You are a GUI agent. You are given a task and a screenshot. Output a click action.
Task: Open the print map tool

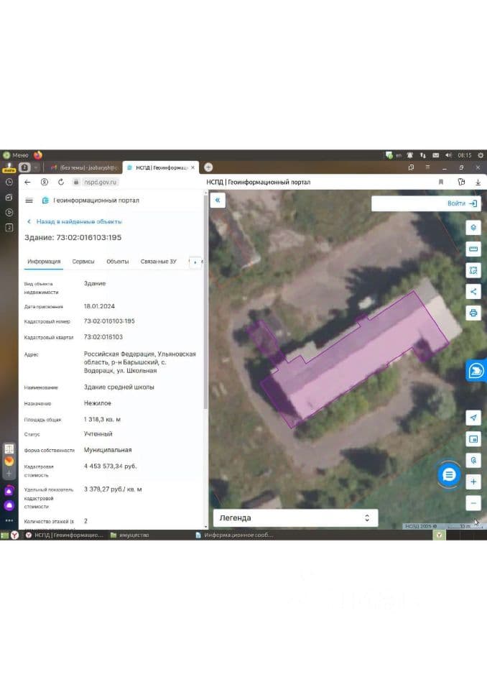pos(473,313)
